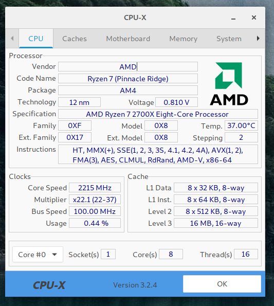This screenshot has width=274, height=306.
Task: Click the Stepping value 2
Action: tap(241, 137)
